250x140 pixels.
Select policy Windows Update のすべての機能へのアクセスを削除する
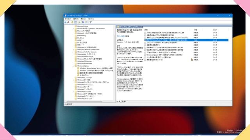(x=164, y=55)
